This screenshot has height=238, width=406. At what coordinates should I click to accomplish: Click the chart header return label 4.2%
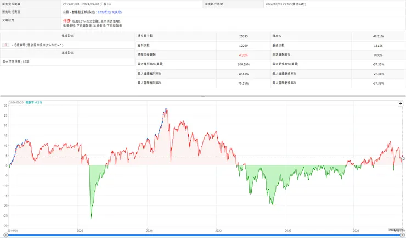33,103
